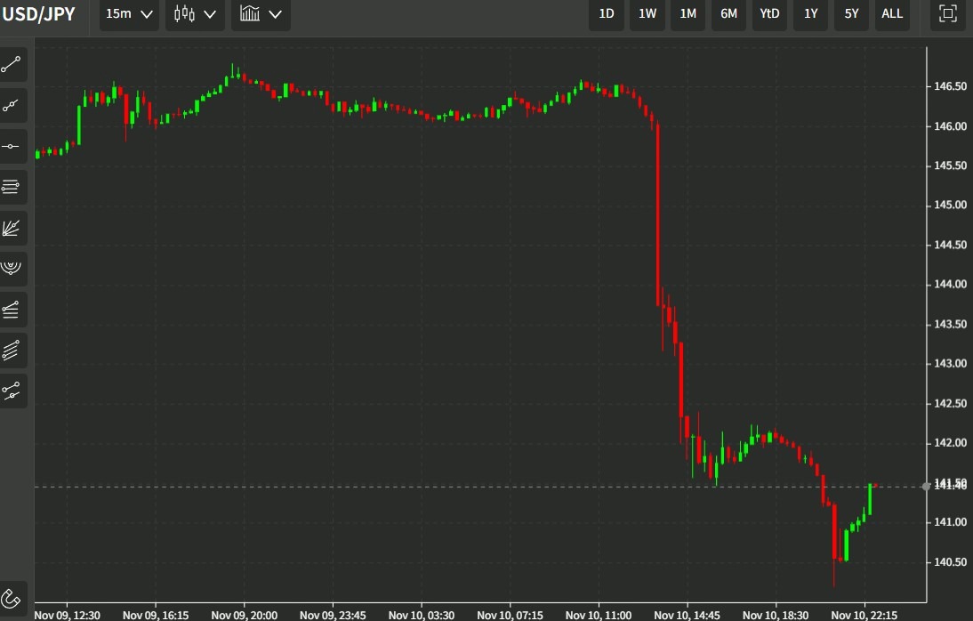Toggle the magnet snap tool
This screenshot has height=621, width=973.
point(12,599)
